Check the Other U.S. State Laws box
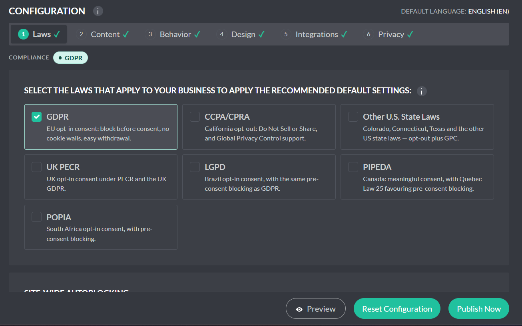 tap(353, 117)
